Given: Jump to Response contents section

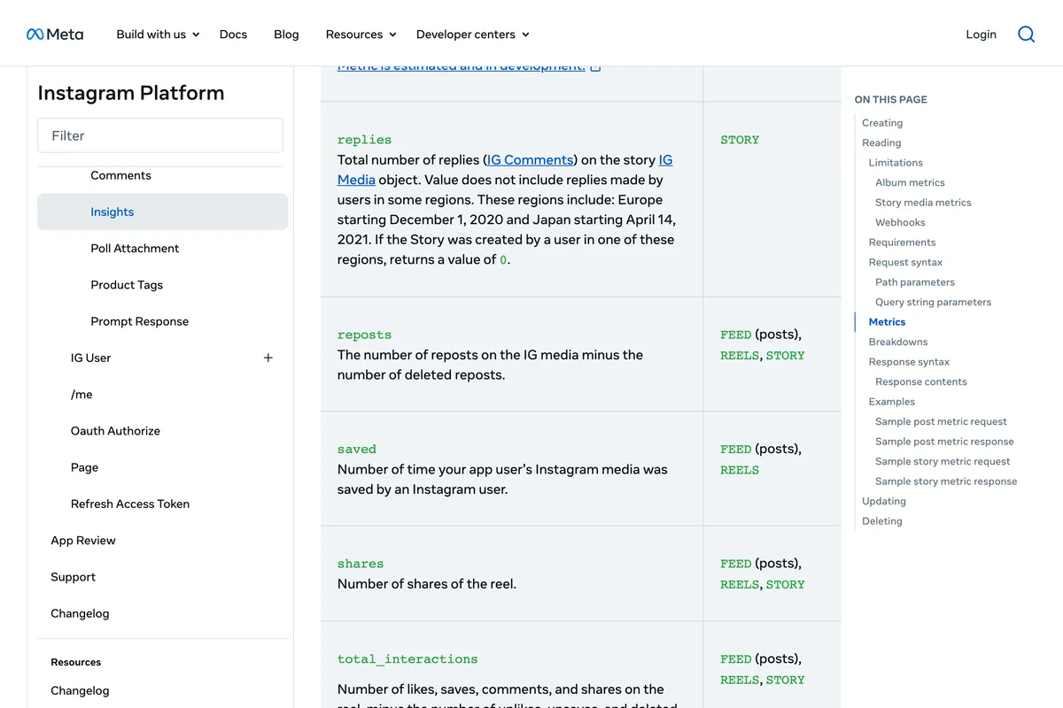Looking at the screenshot, I should click(x=921, y=381).
